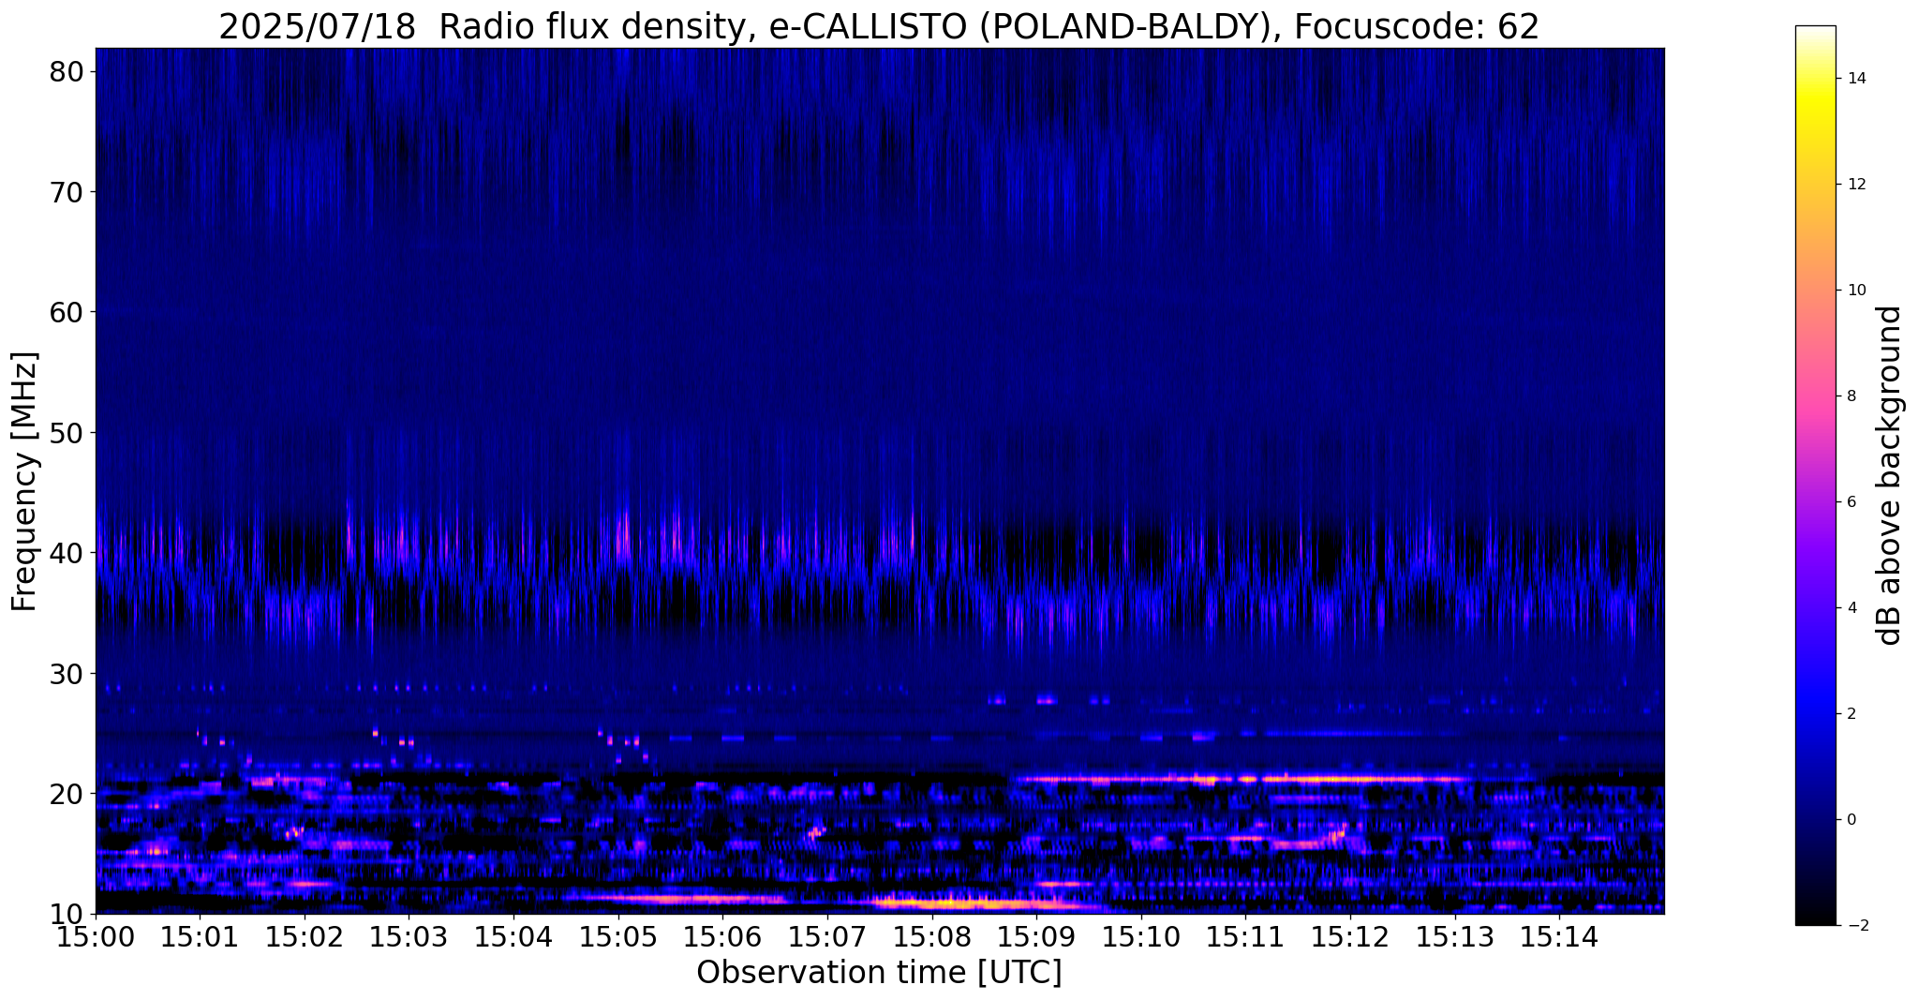Click the 15:06 time tick label
Viewport: 1918px width, 1000px height.
point(722,936)
